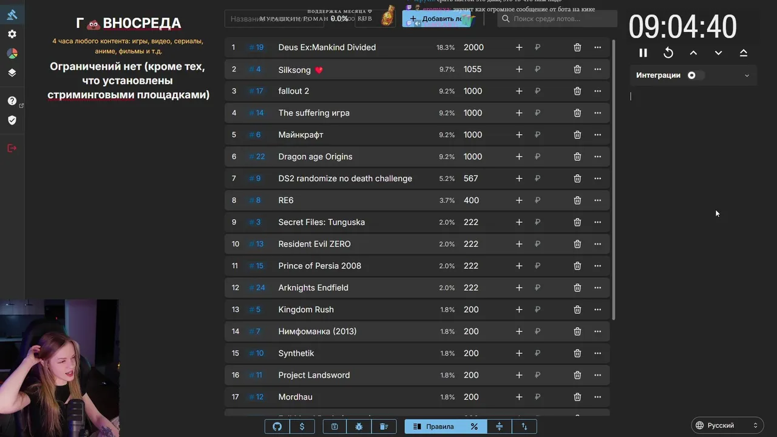This screenshot has width=777, height=437.
Task: Focus the Поиск среди лотов search field
Action: click(557, 19)
